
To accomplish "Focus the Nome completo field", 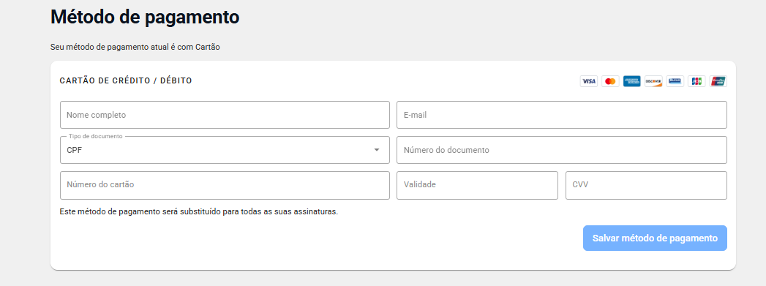I will click(225, 115).
